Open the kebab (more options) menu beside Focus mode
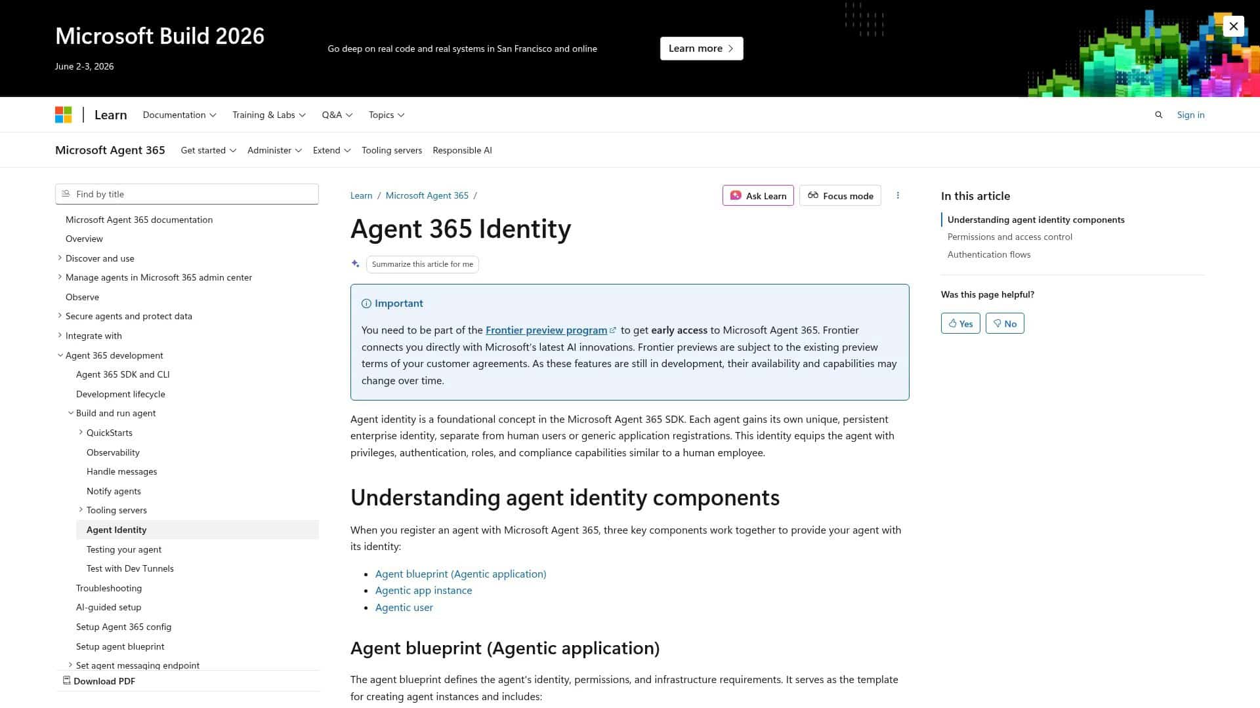The width and height of the screenshot is (1260, 708). click(x=898, y=195)
